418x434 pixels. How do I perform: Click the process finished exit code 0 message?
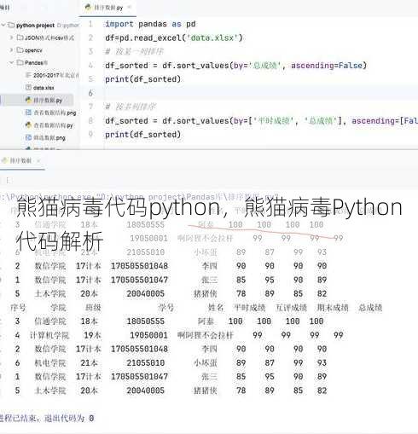(x=47, y=418)
